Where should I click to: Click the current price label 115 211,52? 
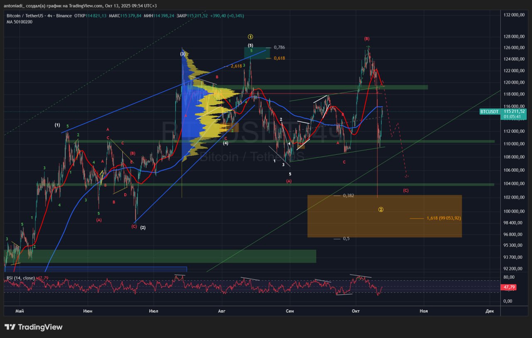pos(514,112)
